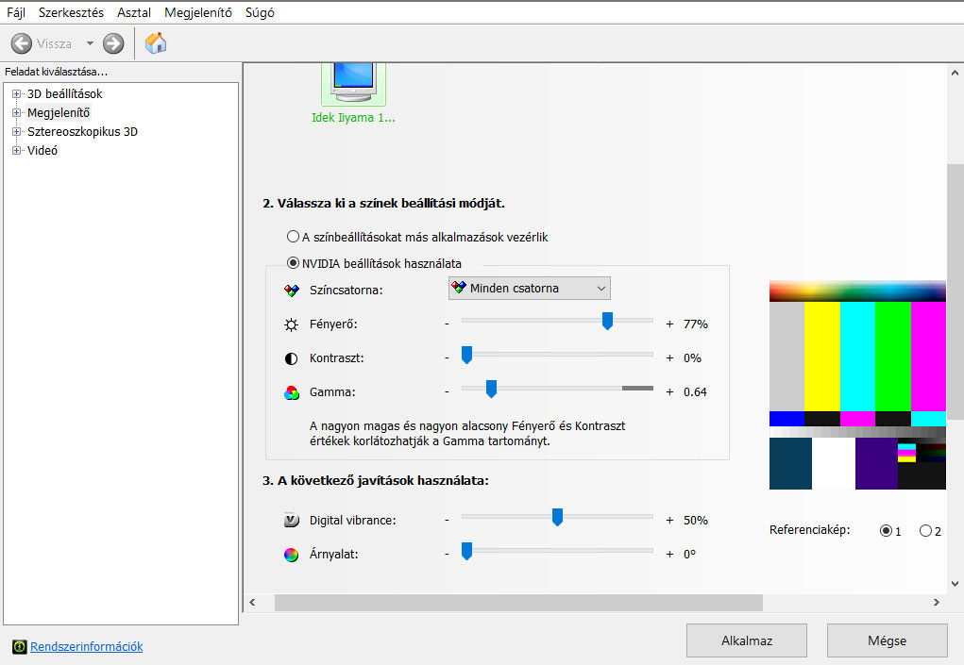Viewport: 964px width, 665px height.
Task: Choose Referenciakép option 1
Action: click(x=886, y=530)
